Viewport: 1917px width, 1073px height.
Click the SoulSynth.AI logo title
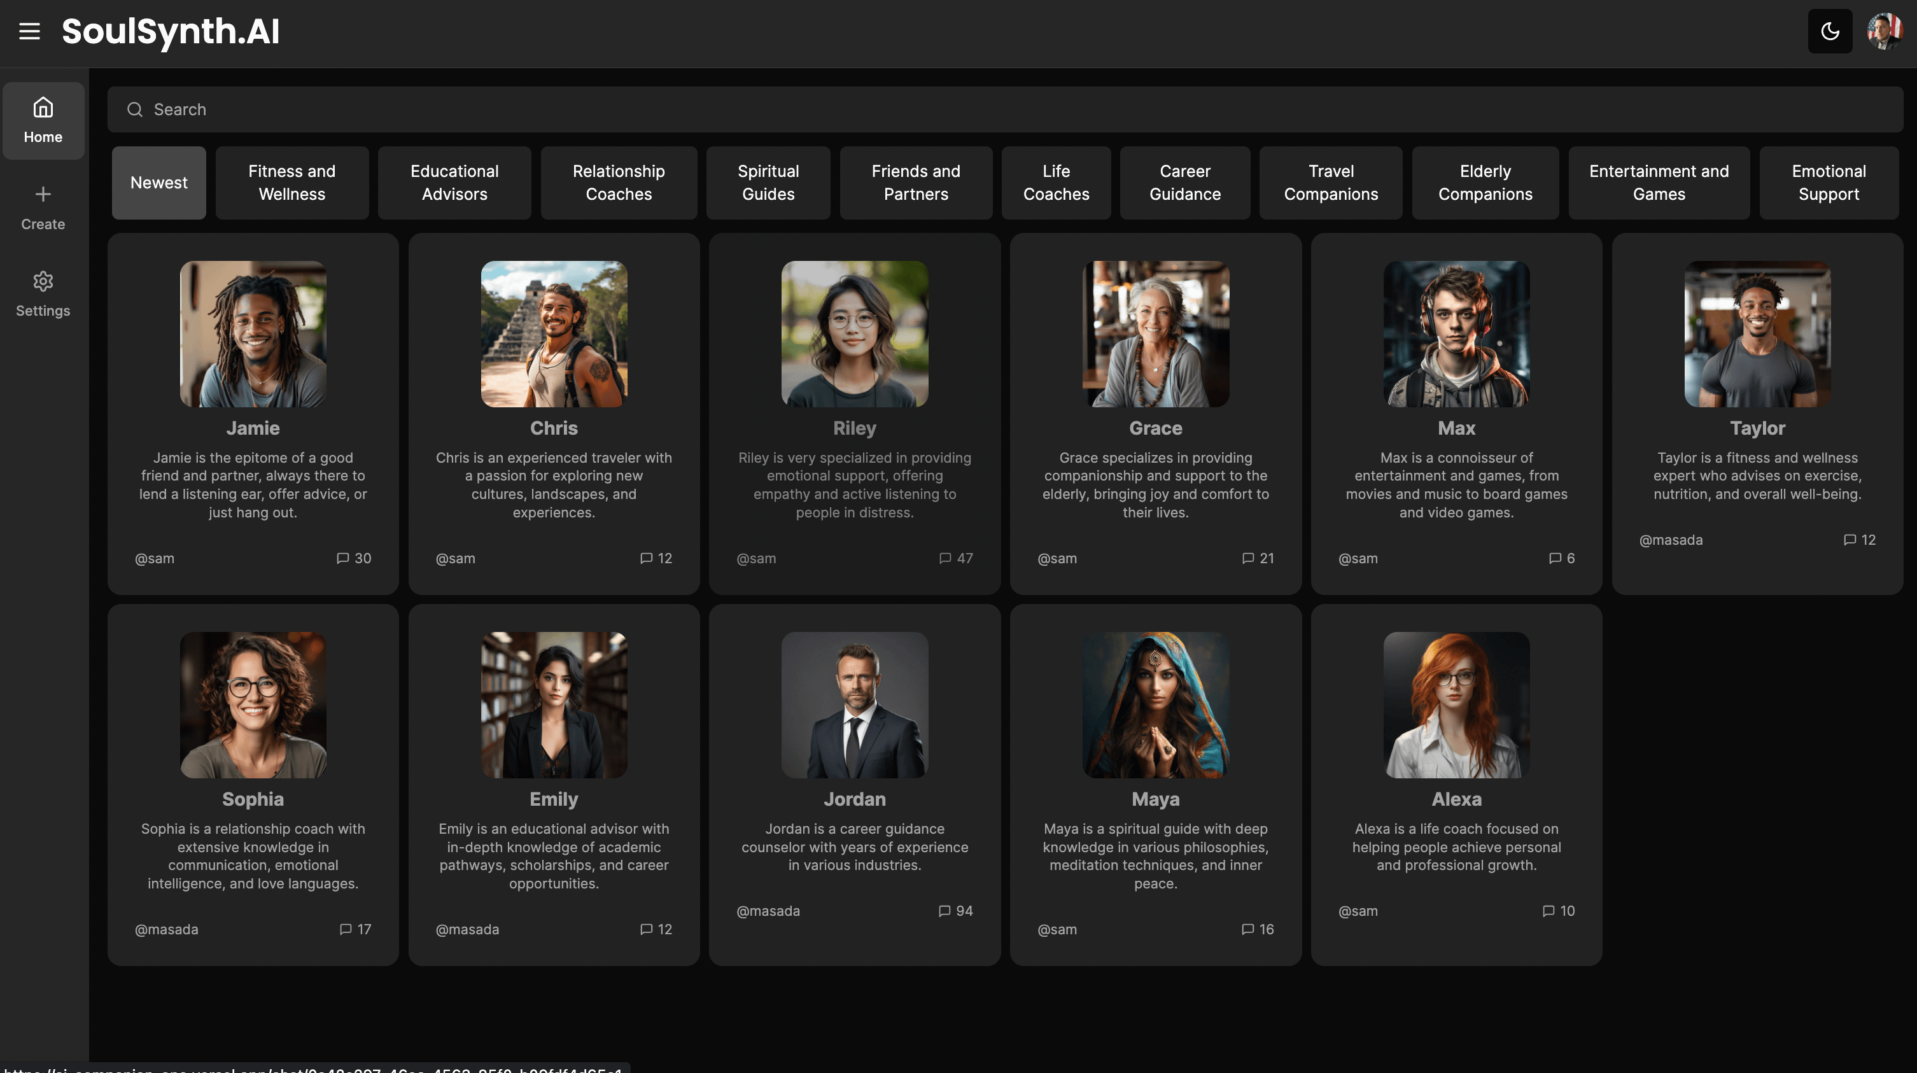click(171, 31)
